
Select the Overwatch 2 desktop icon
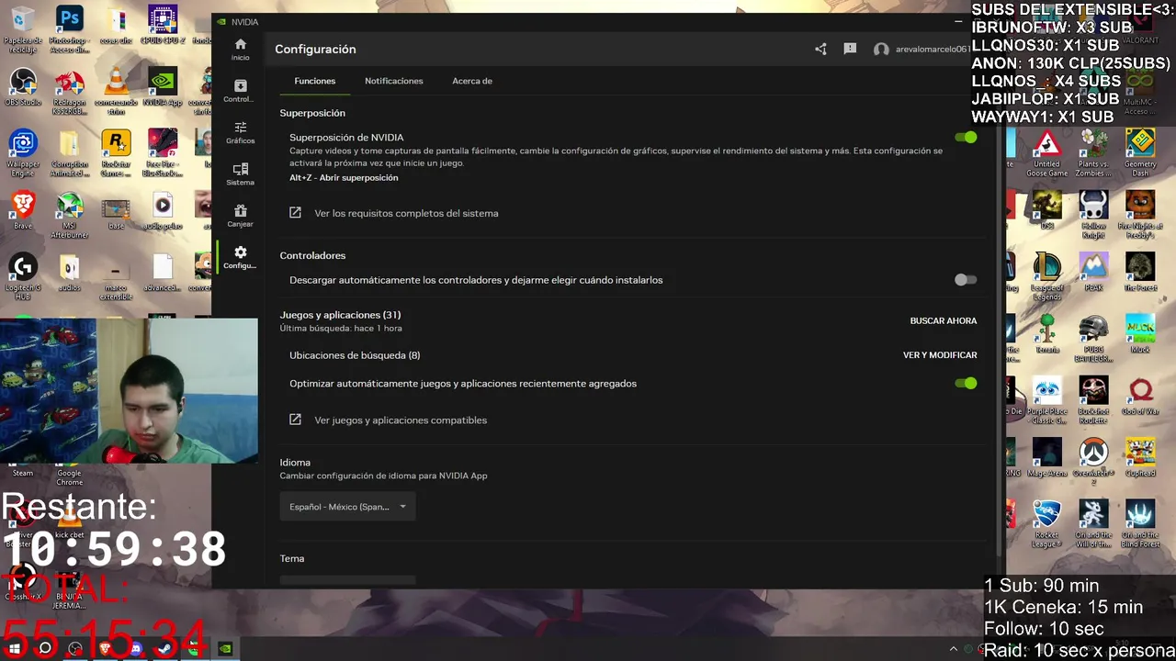point(1093,461)
